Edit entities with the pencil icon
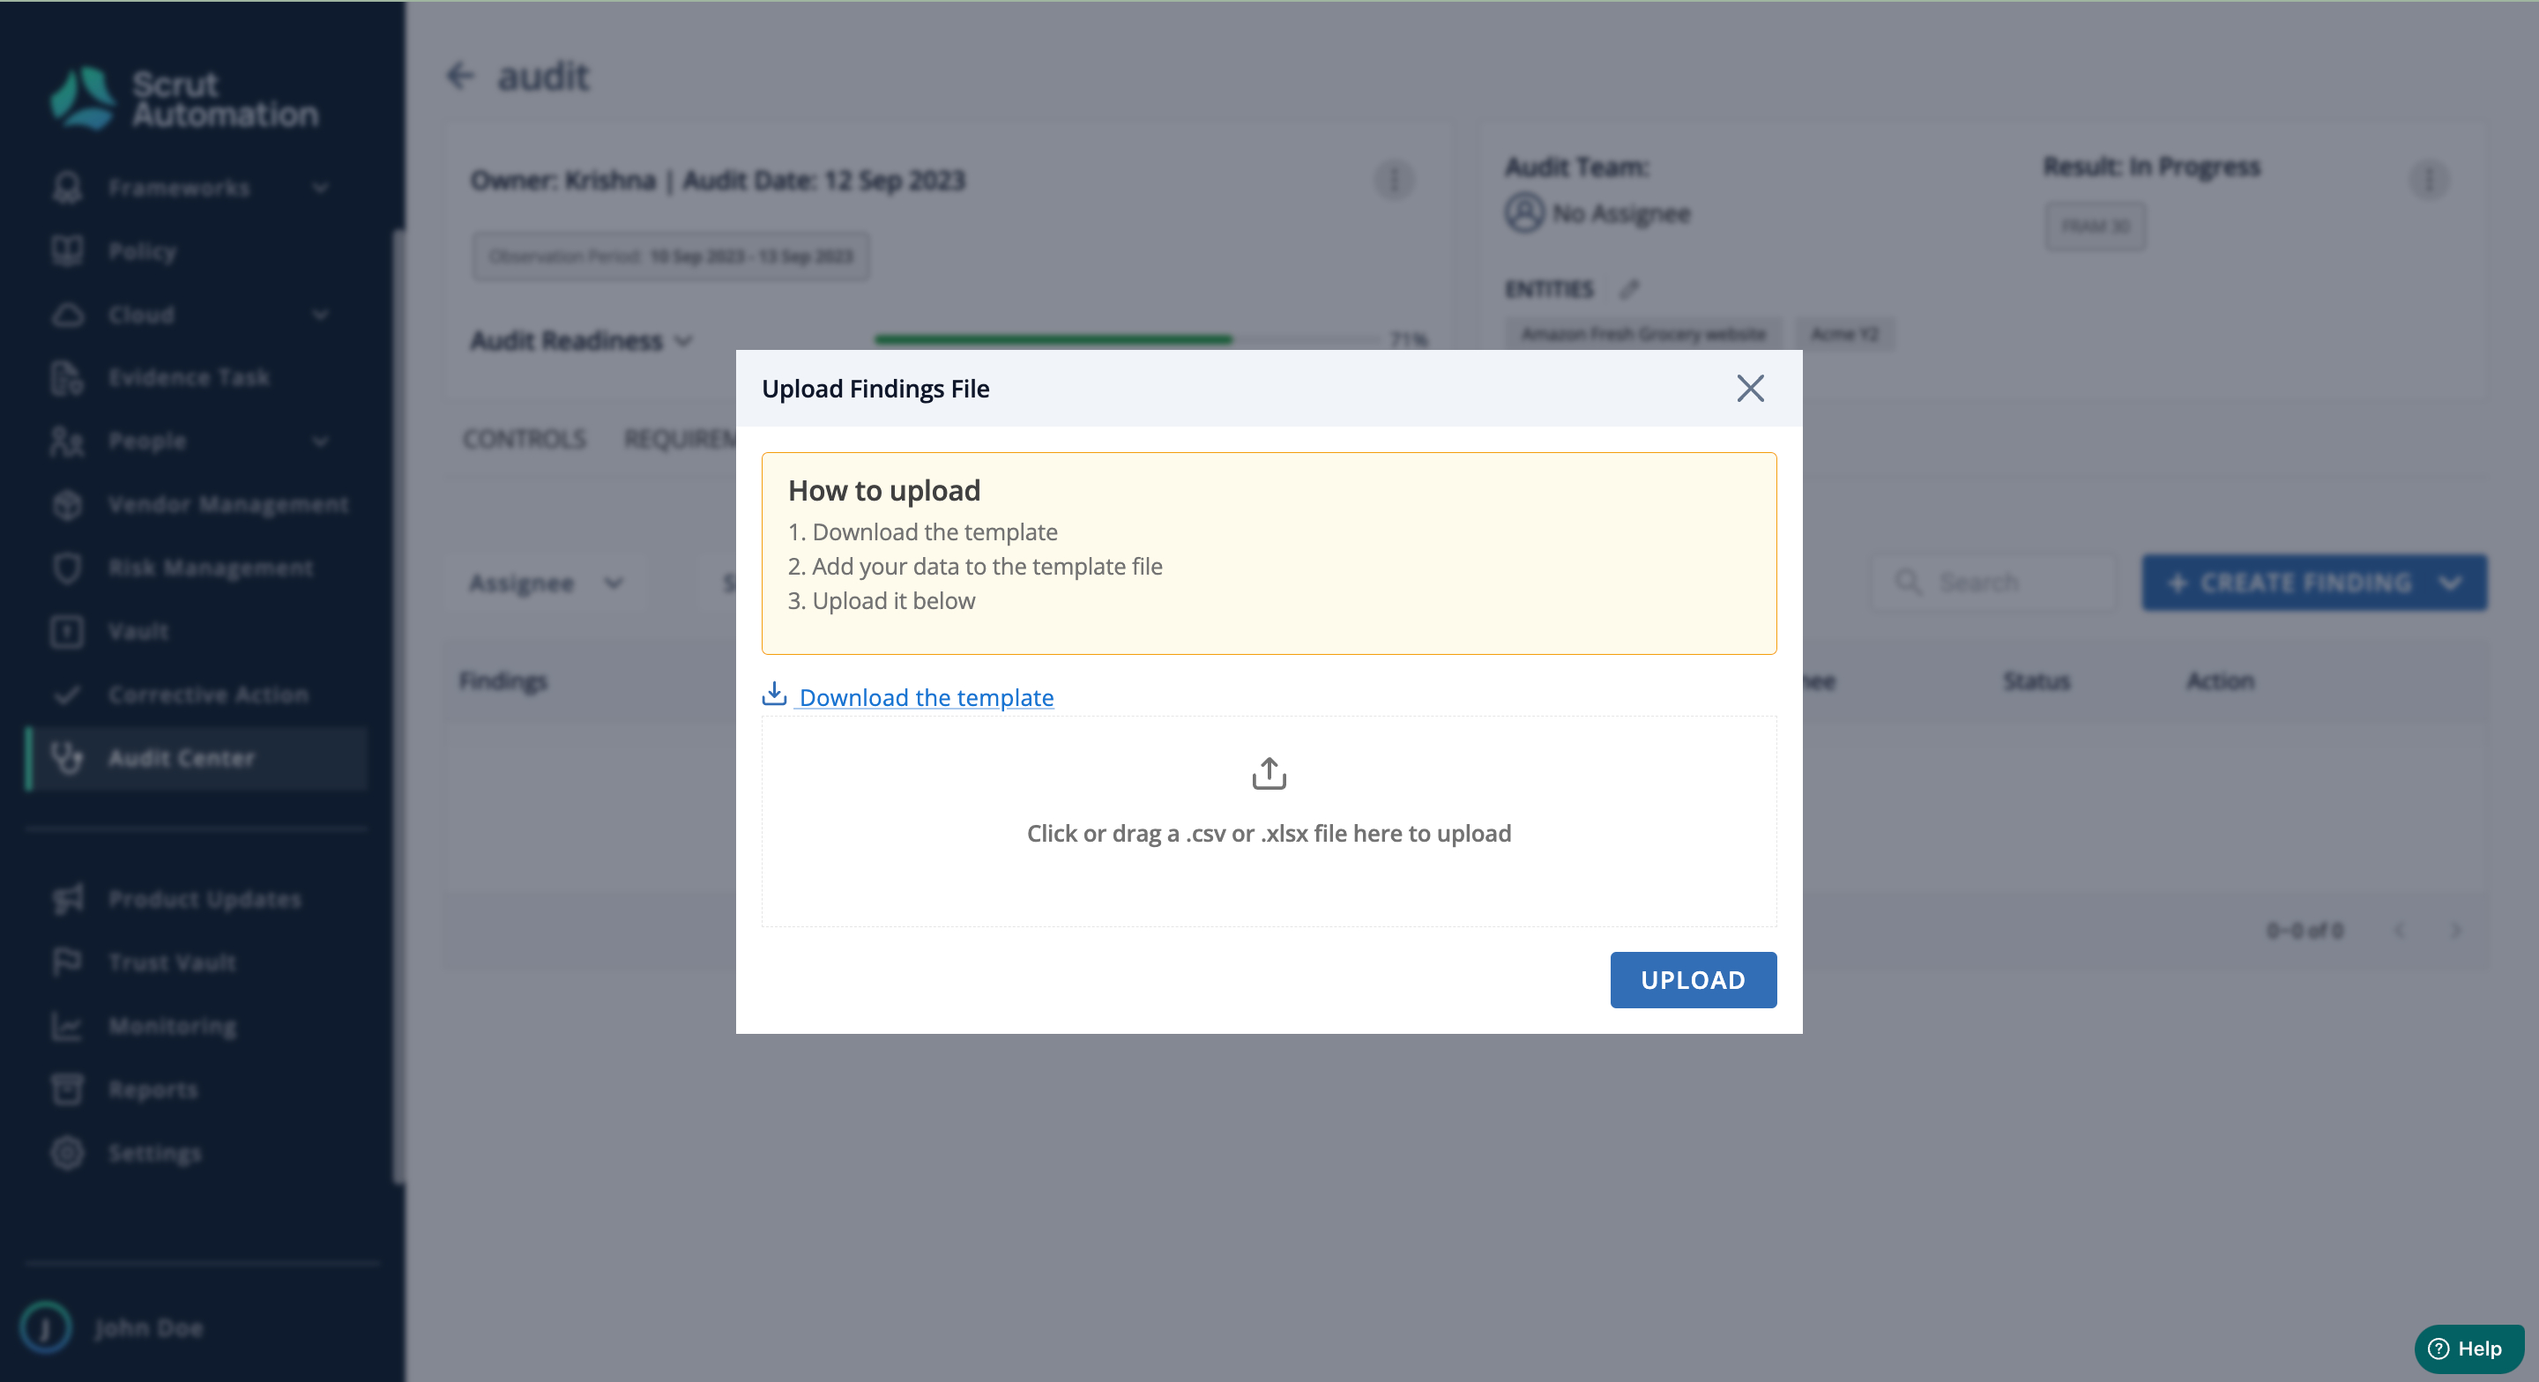The width and height of the screenshot is (2539, 1382). click(x=1629, y=289)
